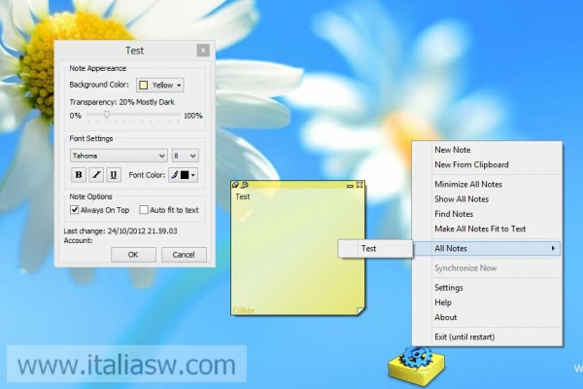Open the font size dropdown showing 8
The image size is (583, 389).
tap(186, 156)
